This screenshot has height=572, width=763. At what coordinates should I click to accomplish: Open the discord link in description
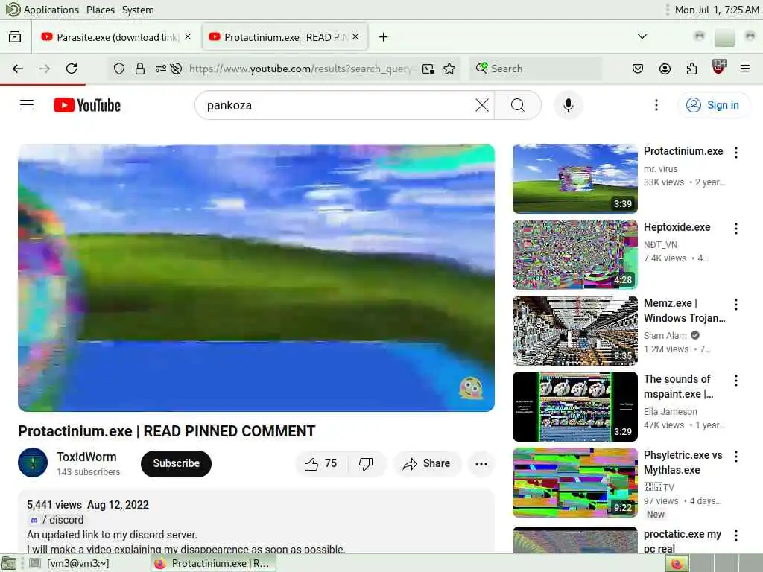tap(57, 520)
